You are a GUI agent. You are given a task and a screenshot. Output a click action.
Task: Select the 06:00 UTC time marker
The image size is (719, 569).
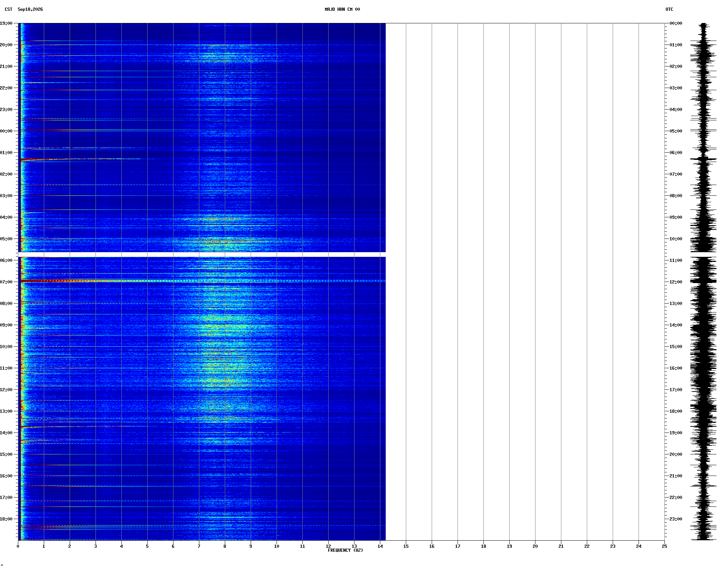pyautogui.click(x=676, y=153)
